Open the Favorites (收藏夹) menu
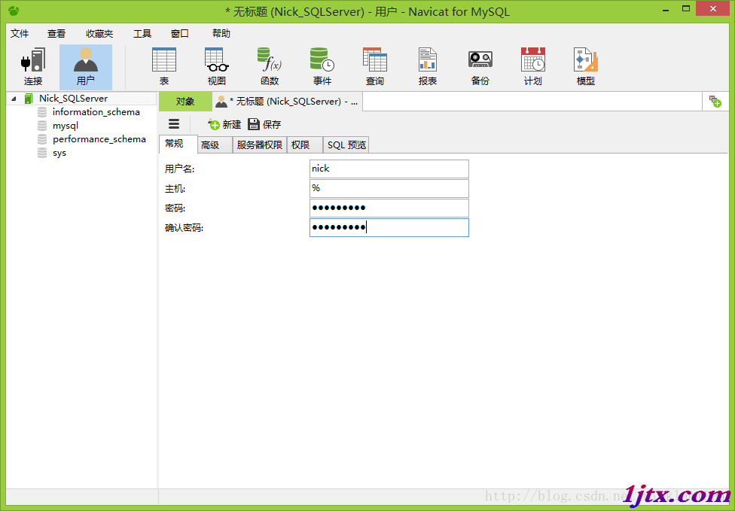 (x=99, y=33)
